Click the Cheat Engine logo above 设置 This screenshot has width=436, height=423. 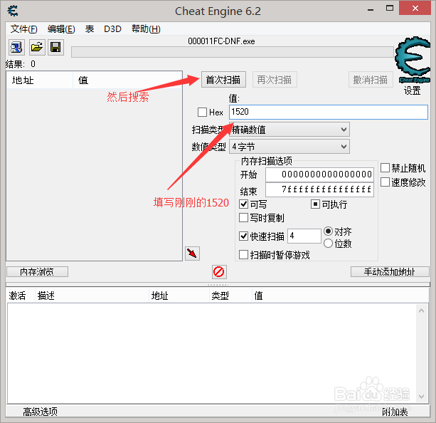413,60
